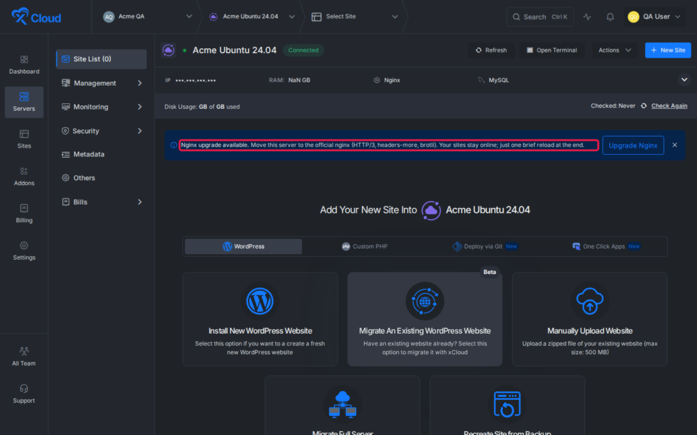This screenshot has width=697, height=435.
Task: Click the Refresh button
Action: pyautogui.click(x=491, y=50)
